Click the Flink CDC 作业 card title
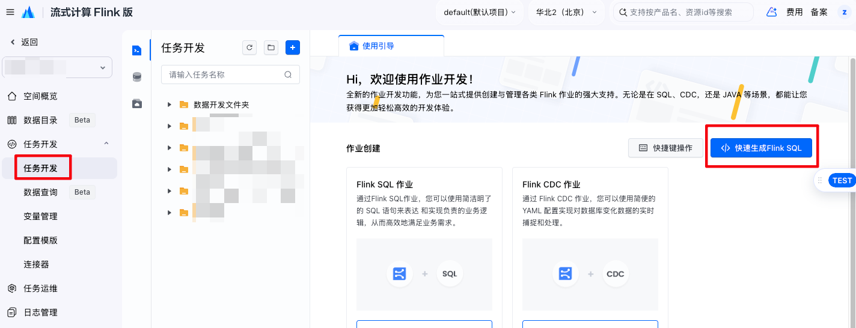 coord(551,184)
